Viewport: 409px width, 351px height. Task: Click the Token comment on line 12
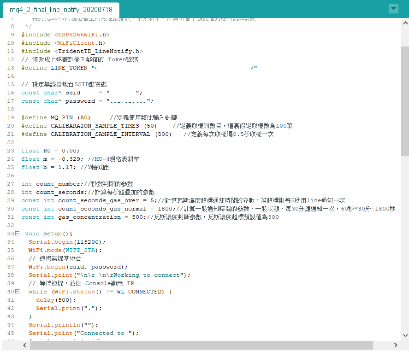80,60
